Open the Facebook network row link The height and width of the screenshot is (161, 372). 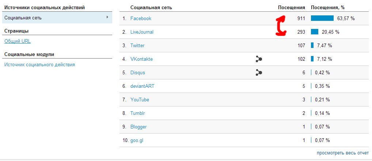141,19
